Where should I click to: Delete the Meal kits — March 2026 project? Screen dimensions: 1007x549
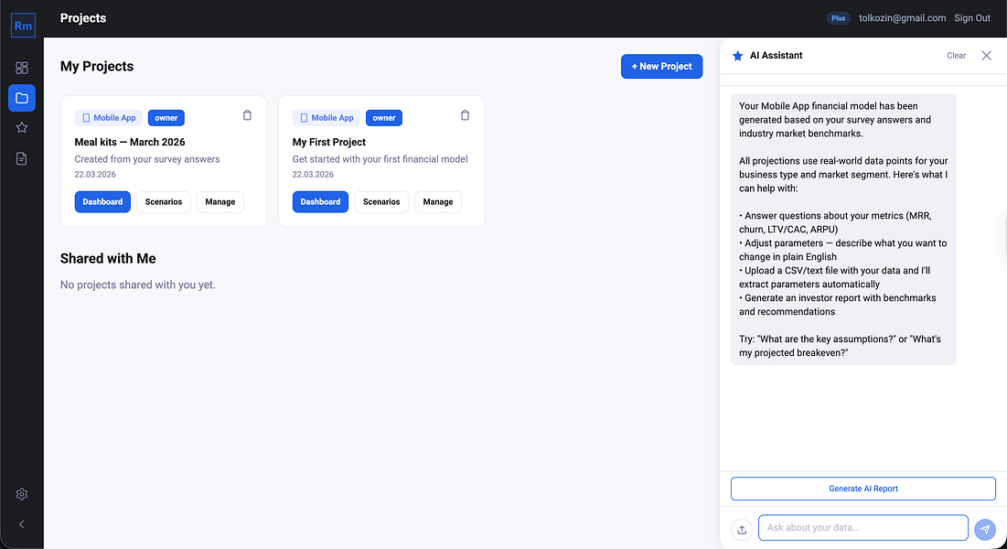247,115
